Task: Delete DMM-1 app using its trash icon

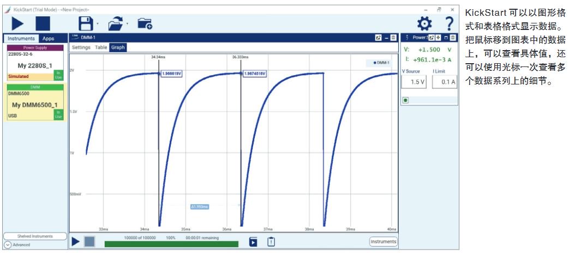Action: point(394,38)
